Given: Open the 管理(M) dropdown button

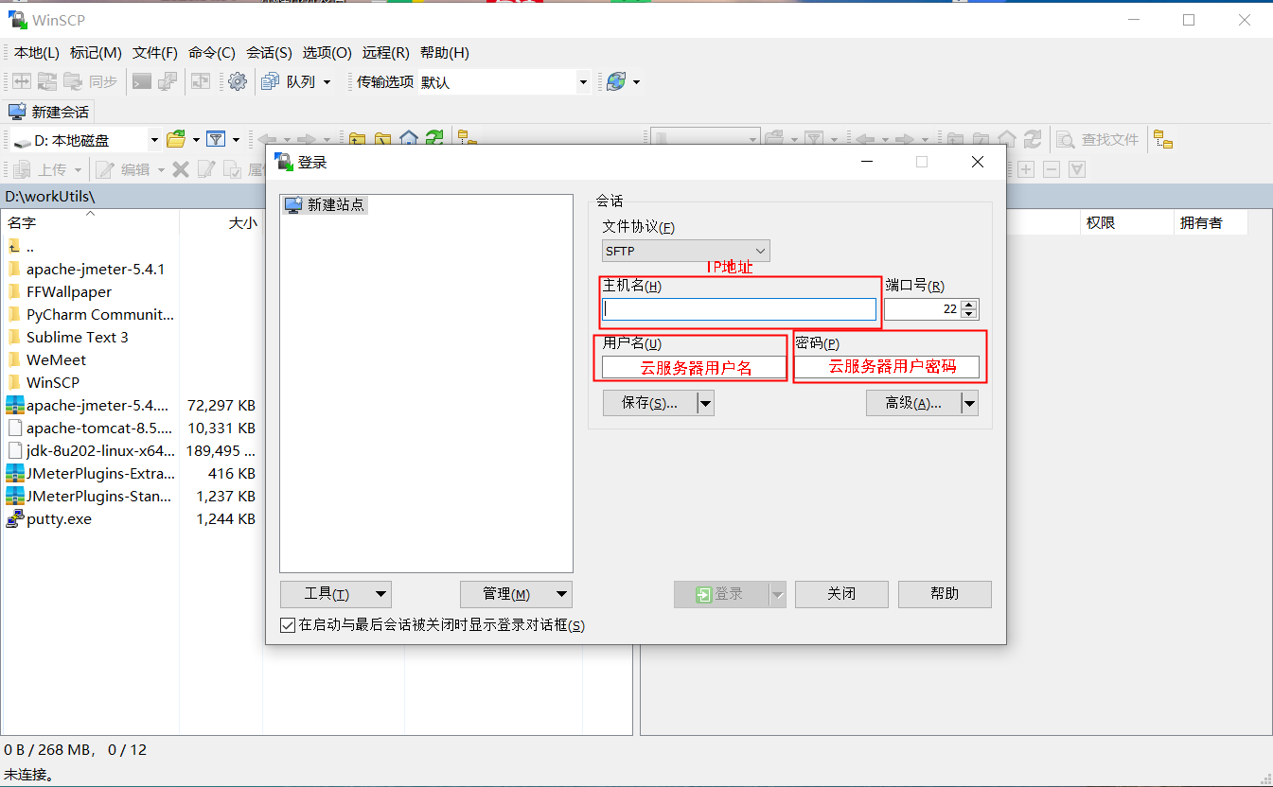Looking at the screenshot, I should coord(516,594).
